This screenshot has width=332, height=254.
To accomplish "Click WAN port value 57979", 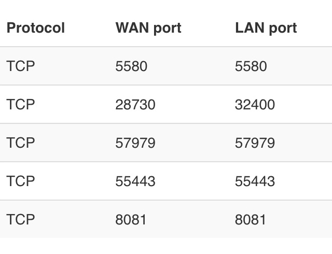I will 135,143.
